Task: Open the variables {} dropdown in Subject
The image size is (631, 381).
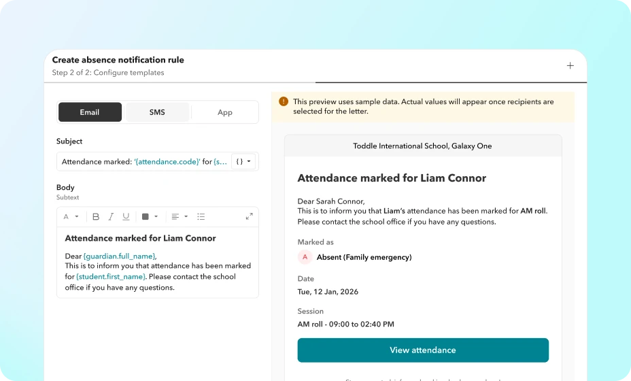Action: coord(243,161)
